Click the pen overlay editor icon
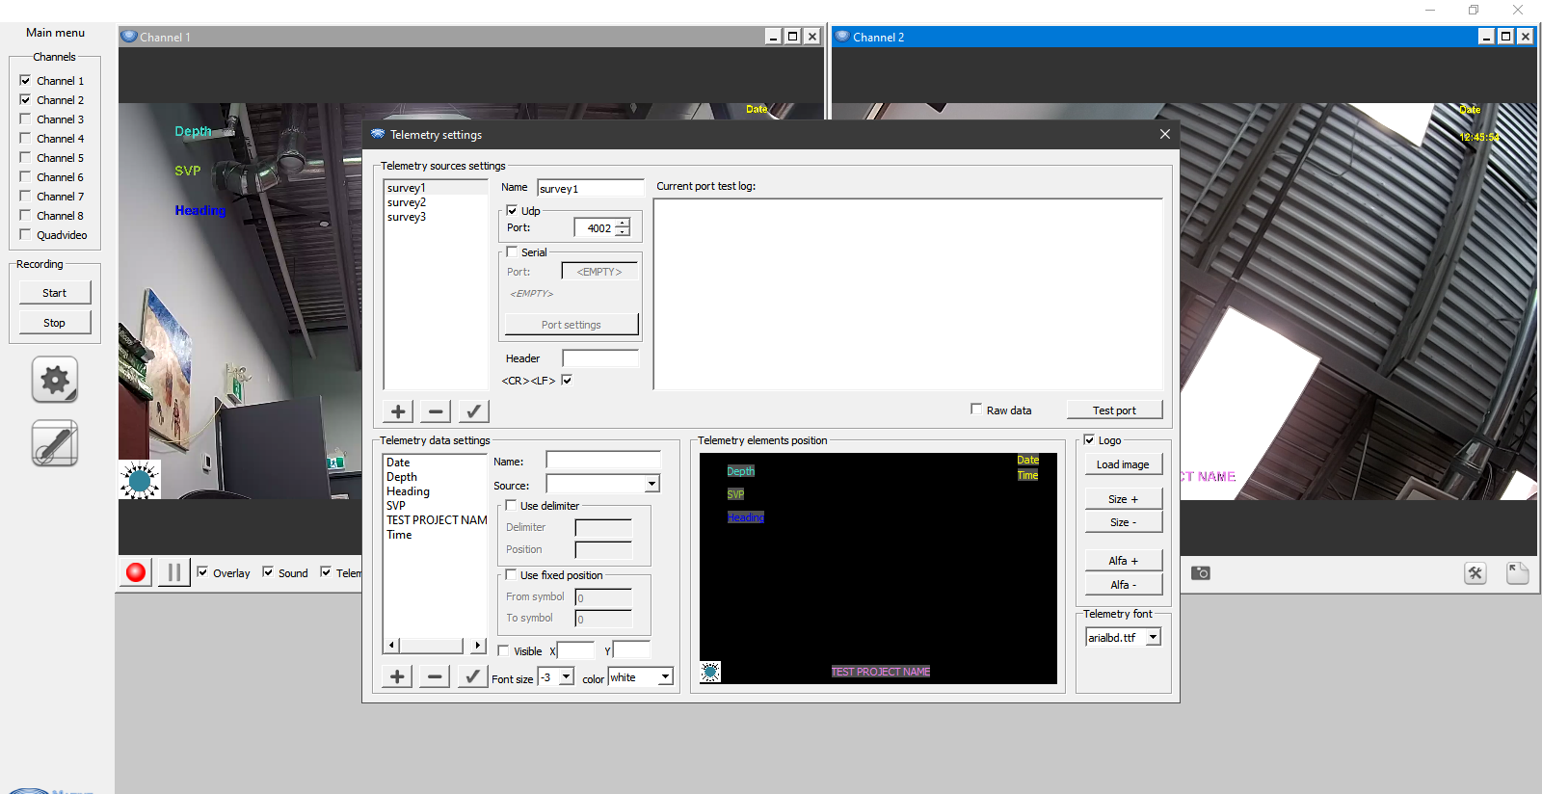This screenshot has width=1542, height=794. [55, 443]
